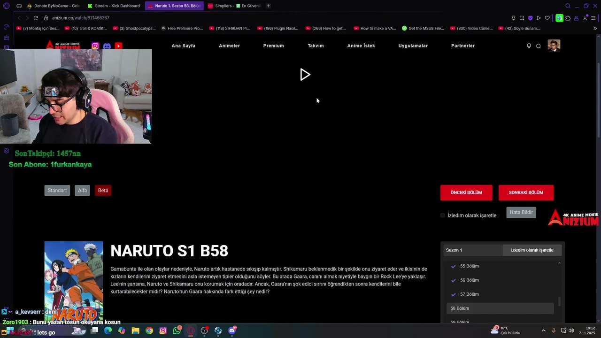This screenshot has width=601, height=338.
Task: Open Get the M3U8 File bookmark
Action: click(x=423, y=28)
